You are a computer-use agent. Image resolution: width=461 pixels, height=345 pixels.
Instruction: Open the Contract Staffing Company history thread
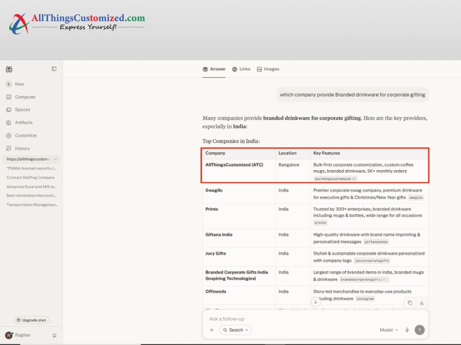[30, 178]
